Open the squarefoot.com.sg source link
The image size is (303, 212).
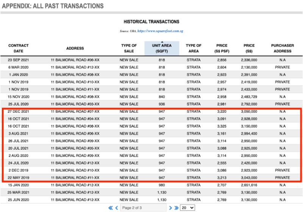click(160, 31)
